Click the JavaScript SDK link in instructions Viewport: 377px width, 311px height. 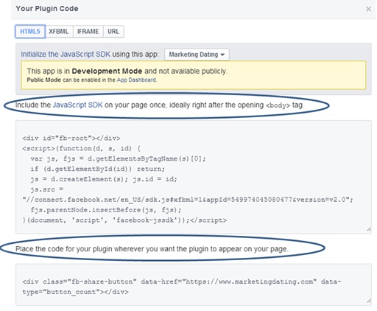click(78, 105)
